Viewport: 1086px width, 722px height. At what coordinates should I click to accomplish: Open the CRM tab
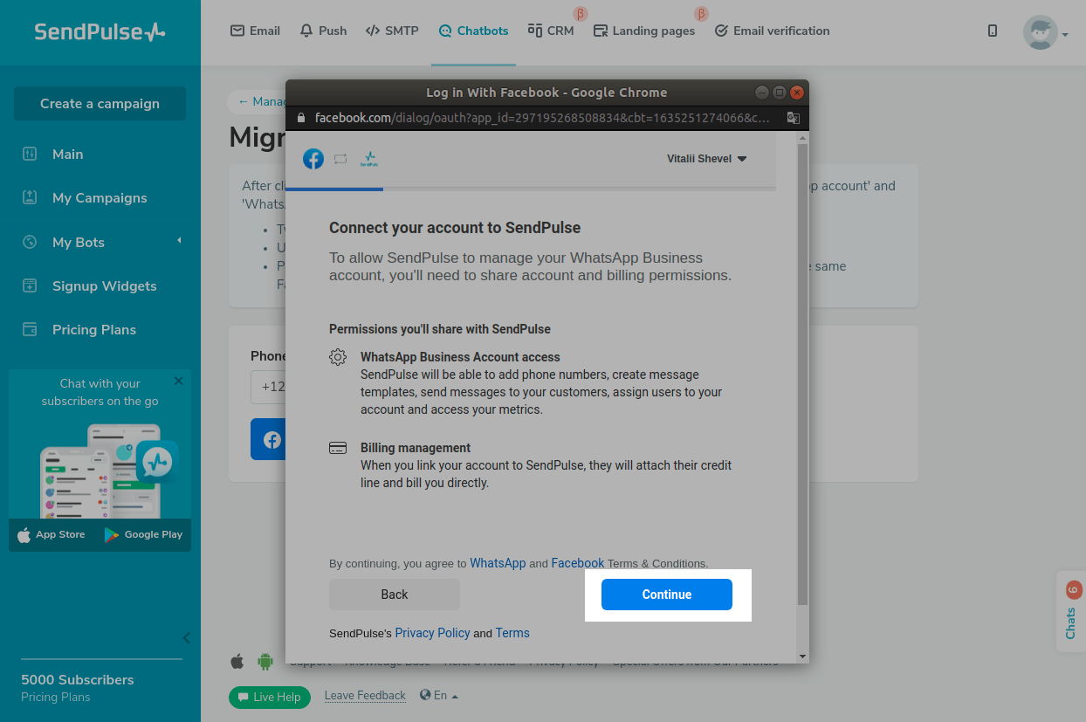pyautogui.click(x=551, y=31)
